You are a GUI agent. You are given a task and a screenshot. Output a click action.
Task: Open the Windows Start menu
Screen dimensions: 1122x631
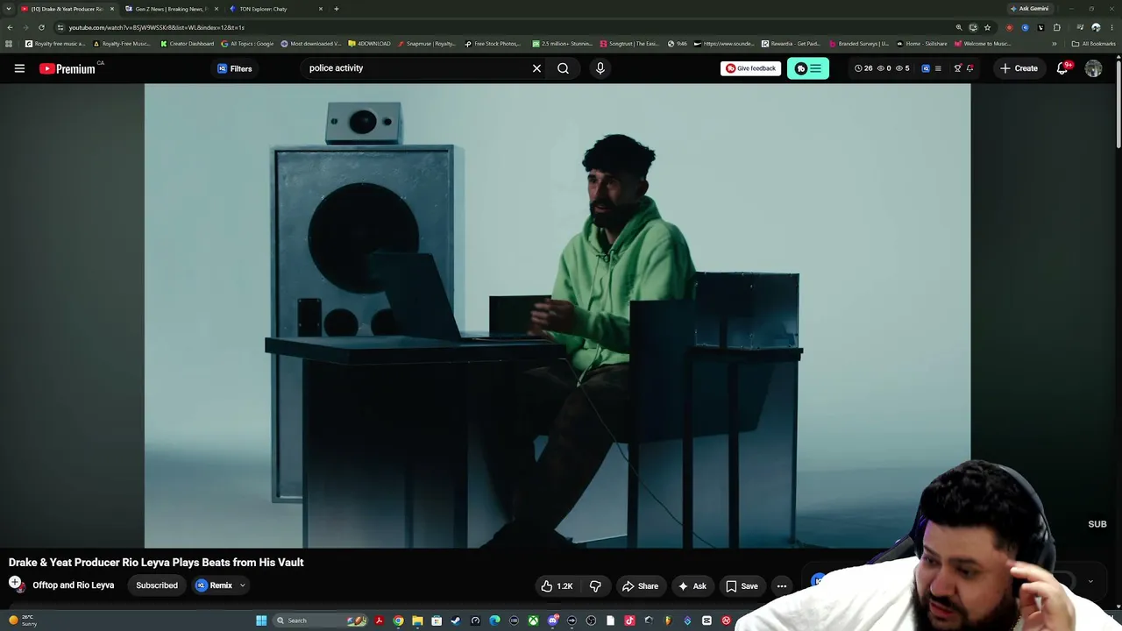(261, 620)
